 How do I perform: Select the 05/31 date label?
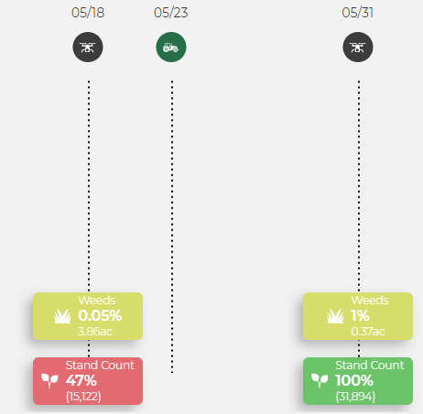pyautogui.click(x=358, y=13)
